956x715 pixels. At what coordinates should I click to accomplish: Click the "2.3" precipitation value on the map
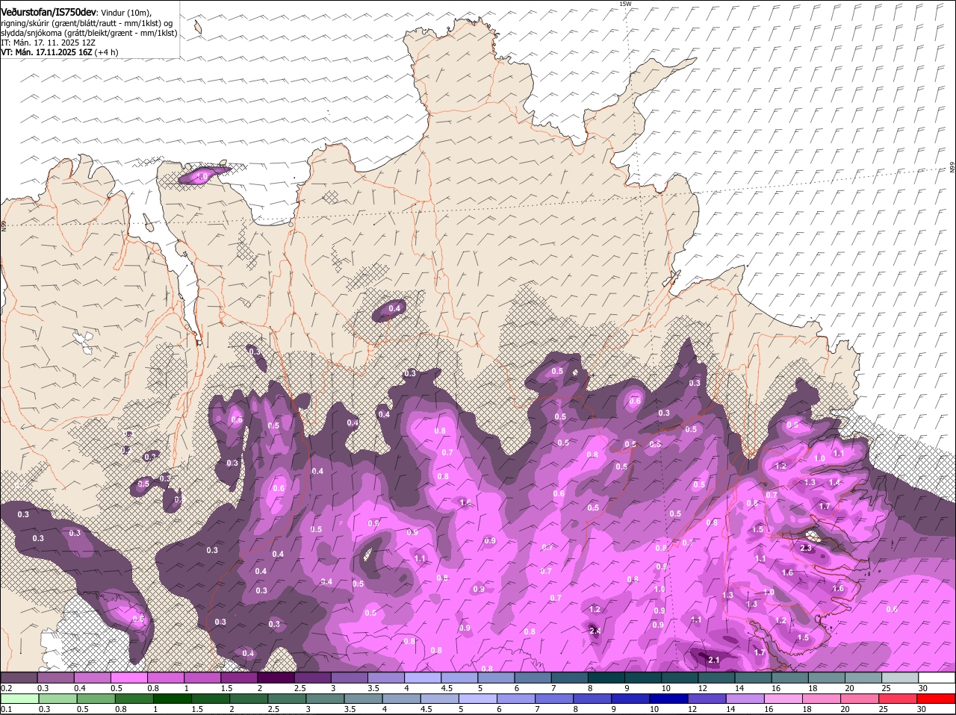pos(806,548)
